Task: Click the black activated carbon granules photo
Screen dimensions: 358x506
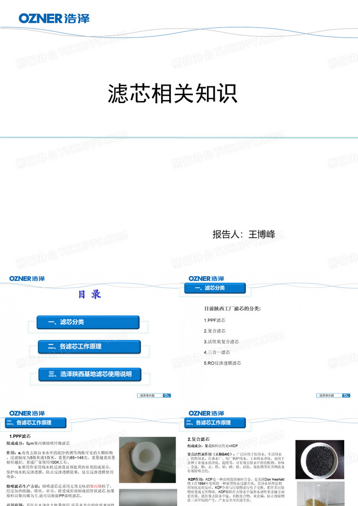Action: click(x=320, y=460)
